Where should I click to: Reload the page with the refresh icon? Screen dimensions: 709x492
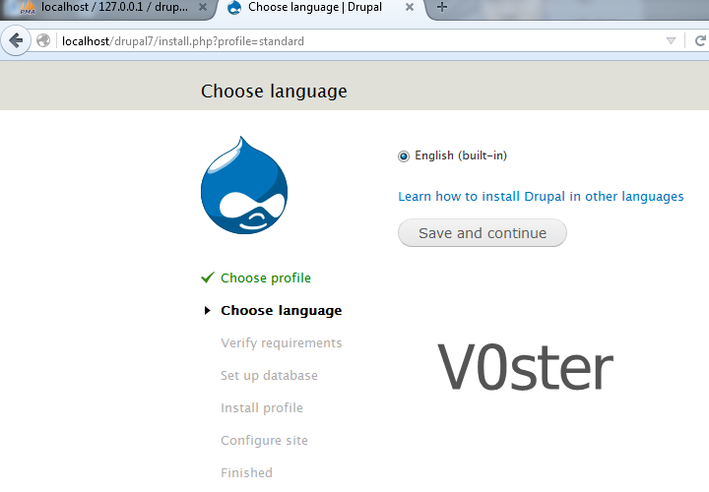tap(700, 40)
